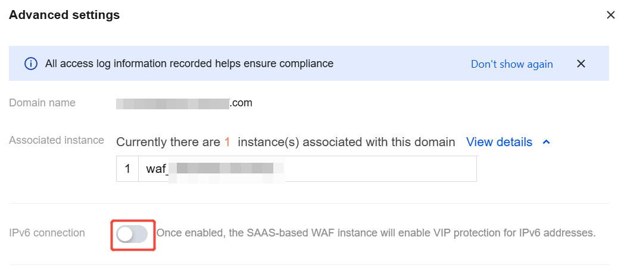Click the Advanced settings dialog title
Image resolution: width=621 pixels, height=278 pixels.
pyautogui.click(x=64, y=15)
